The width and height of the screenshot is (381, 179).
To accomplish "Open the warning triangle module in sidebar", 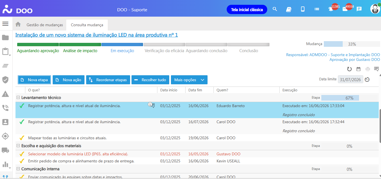I will pyautogui.click(x=5, y=94).
